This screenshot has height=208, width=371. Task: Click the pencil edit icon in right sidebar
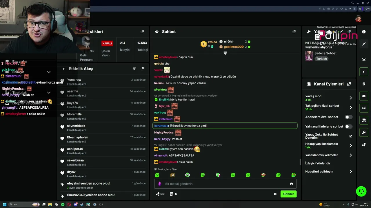pos(364,44)
